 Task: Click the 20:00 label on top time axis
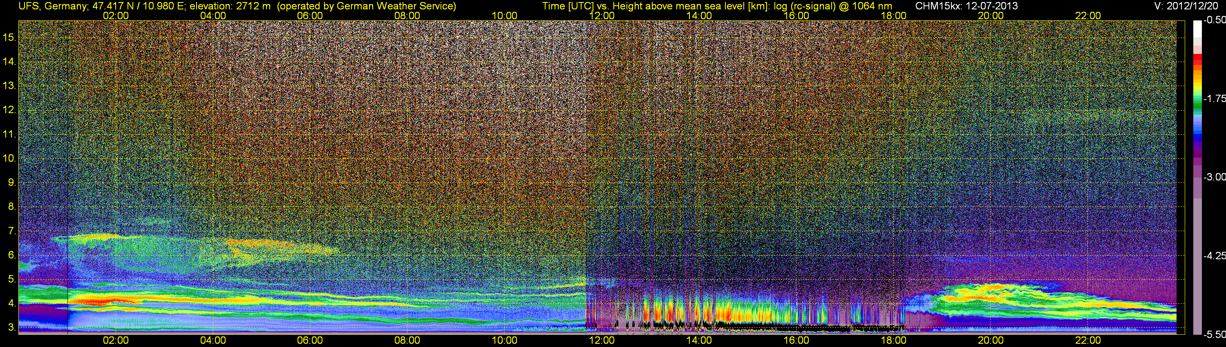tap(991, 16)
